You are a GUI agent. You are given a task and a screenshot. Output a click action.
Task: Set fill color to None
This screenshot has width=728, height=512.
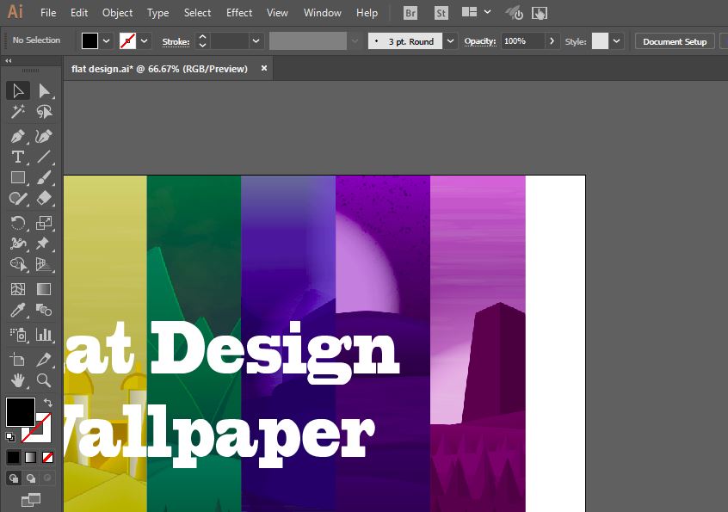point(47,457)
